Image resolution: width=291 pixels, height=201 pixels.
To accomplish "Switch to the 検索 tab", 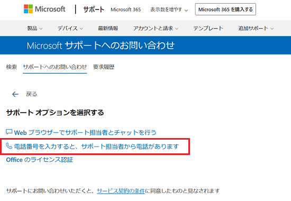I will point(12,67).
